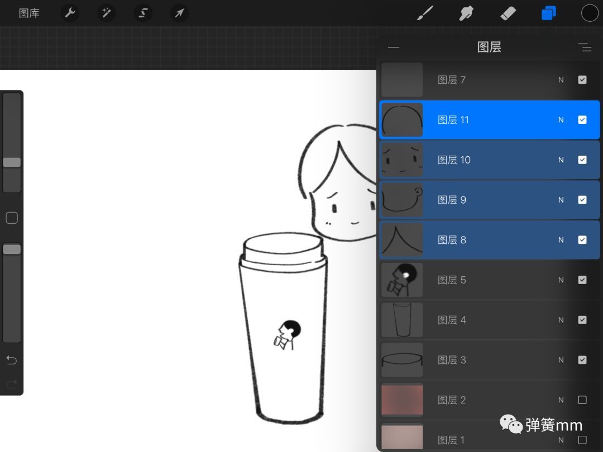Click the minus button in 图层 header
The height and width of the screenshot is (452, 603).
(x=394, y=47)
